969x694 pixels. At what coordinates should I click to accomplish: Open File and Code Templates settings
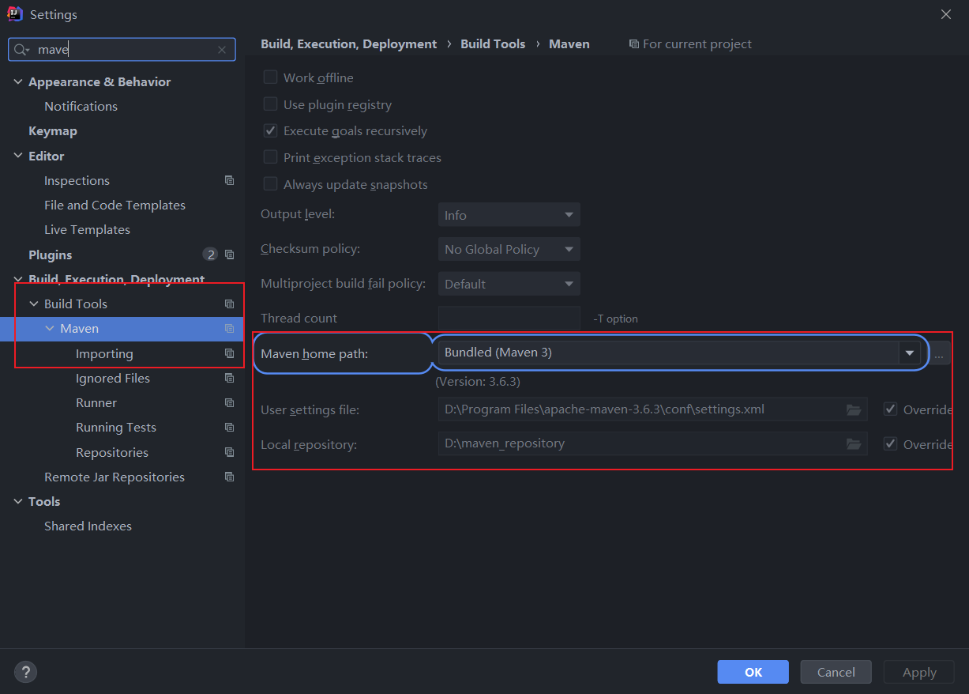[115, 205]
